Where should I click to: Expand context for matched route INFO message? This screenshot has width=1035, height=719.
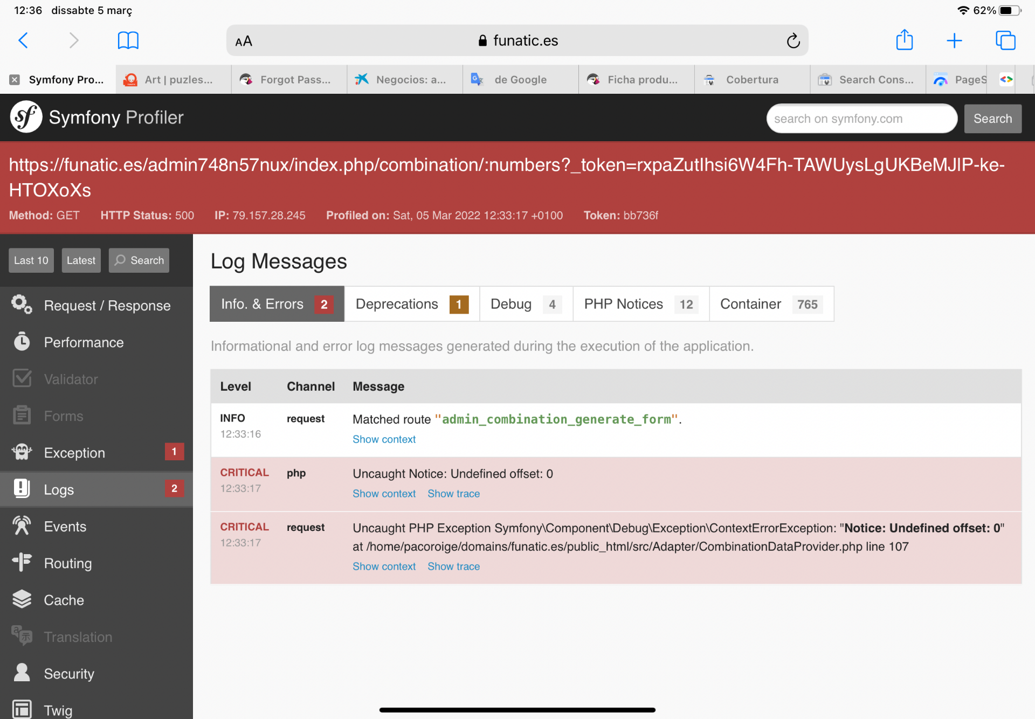[384, 439]
